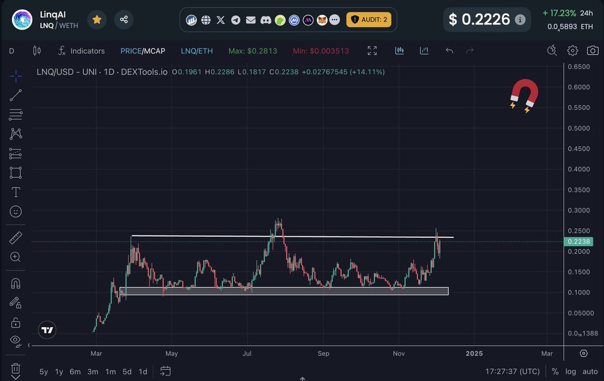Toggle PRICE/MCAP chart mode
The width and height of the screenshot is (604, 381).
143,51
